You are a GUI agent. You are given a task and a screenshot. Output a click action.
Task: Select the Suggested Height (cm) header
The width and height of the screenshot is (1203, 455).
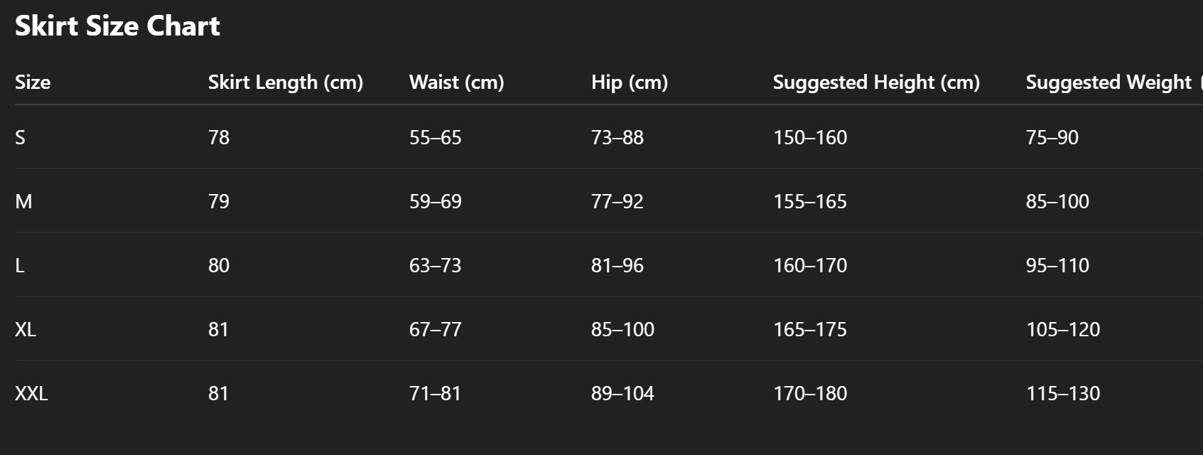point(876,82)
